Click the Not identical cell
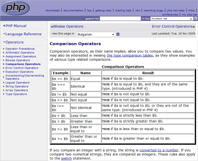The image size is (198, 161). [x=86, y=108]
